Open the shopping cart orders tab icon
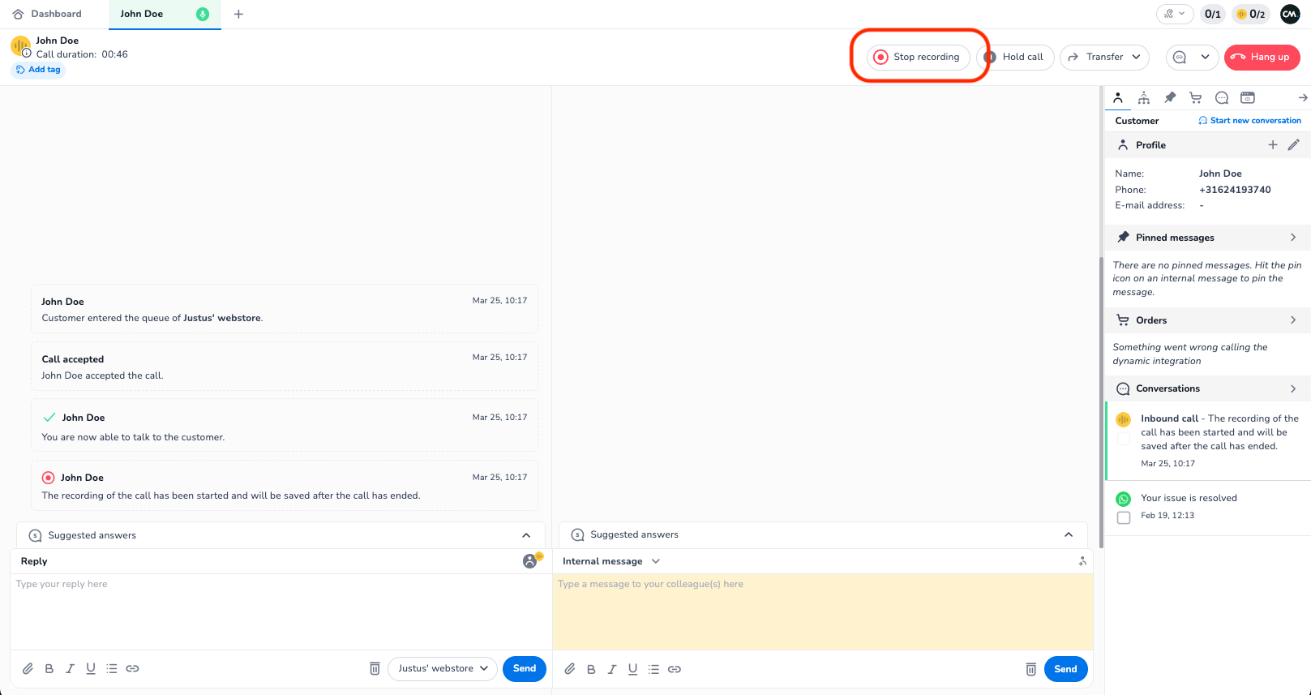The image size is (1311, 695). 1195,98
